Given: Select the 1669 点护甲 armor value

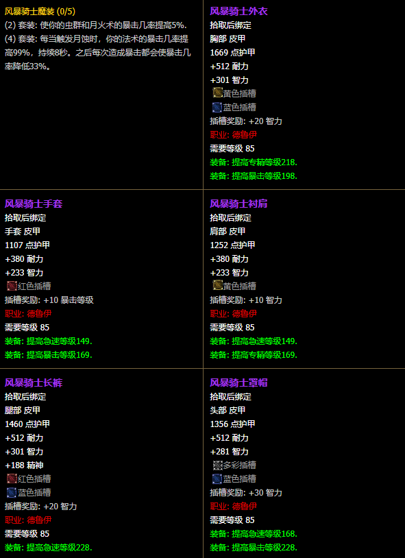Looking at the screenshot, I should click(232, 53).
